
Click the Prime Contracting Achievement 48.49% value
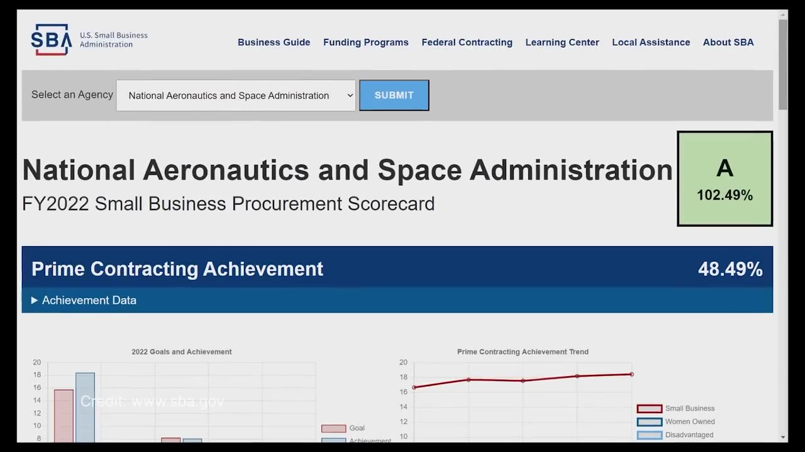click(730, 269)
